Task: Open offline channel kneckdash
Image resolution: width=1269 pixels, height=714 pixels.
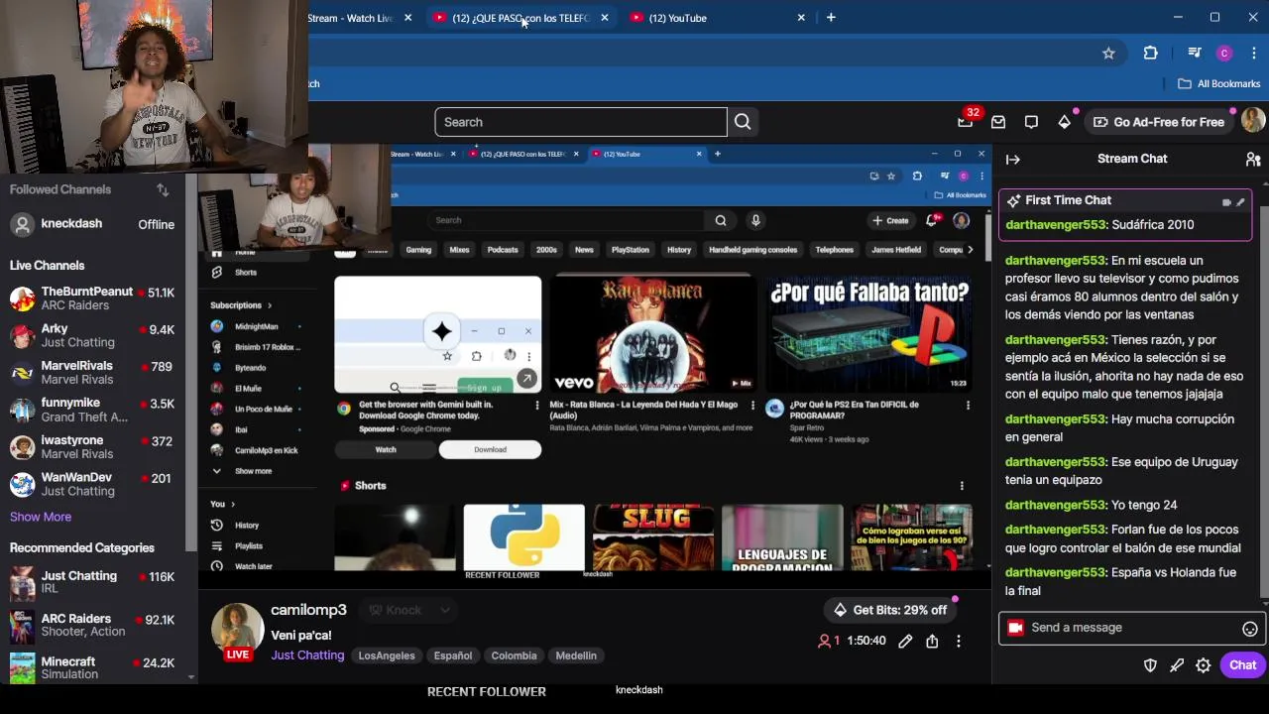Action: 92,224
